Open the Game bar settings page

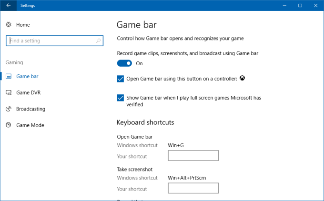click(x=27, y=76)
